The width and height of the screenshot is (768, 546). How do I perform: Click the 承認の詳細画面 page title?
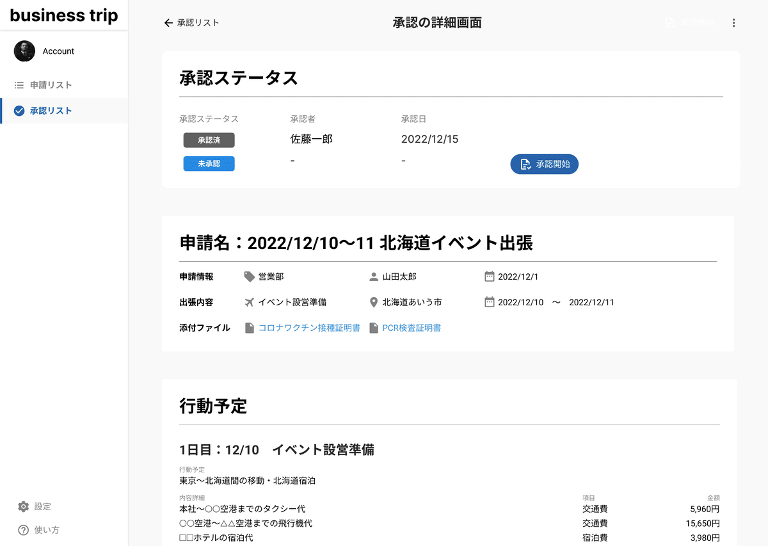coord(437,23)
